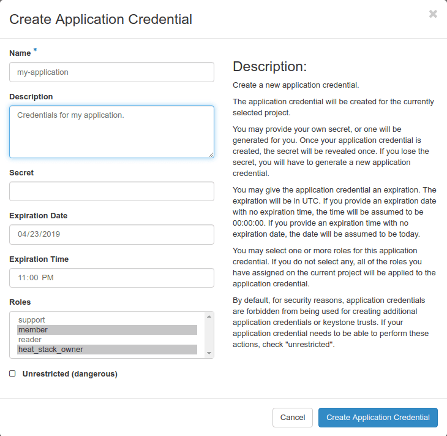Focus the Description text area
Image resolution: width=447 pixels, height=436 pixels.
click(x=111, y=131)
